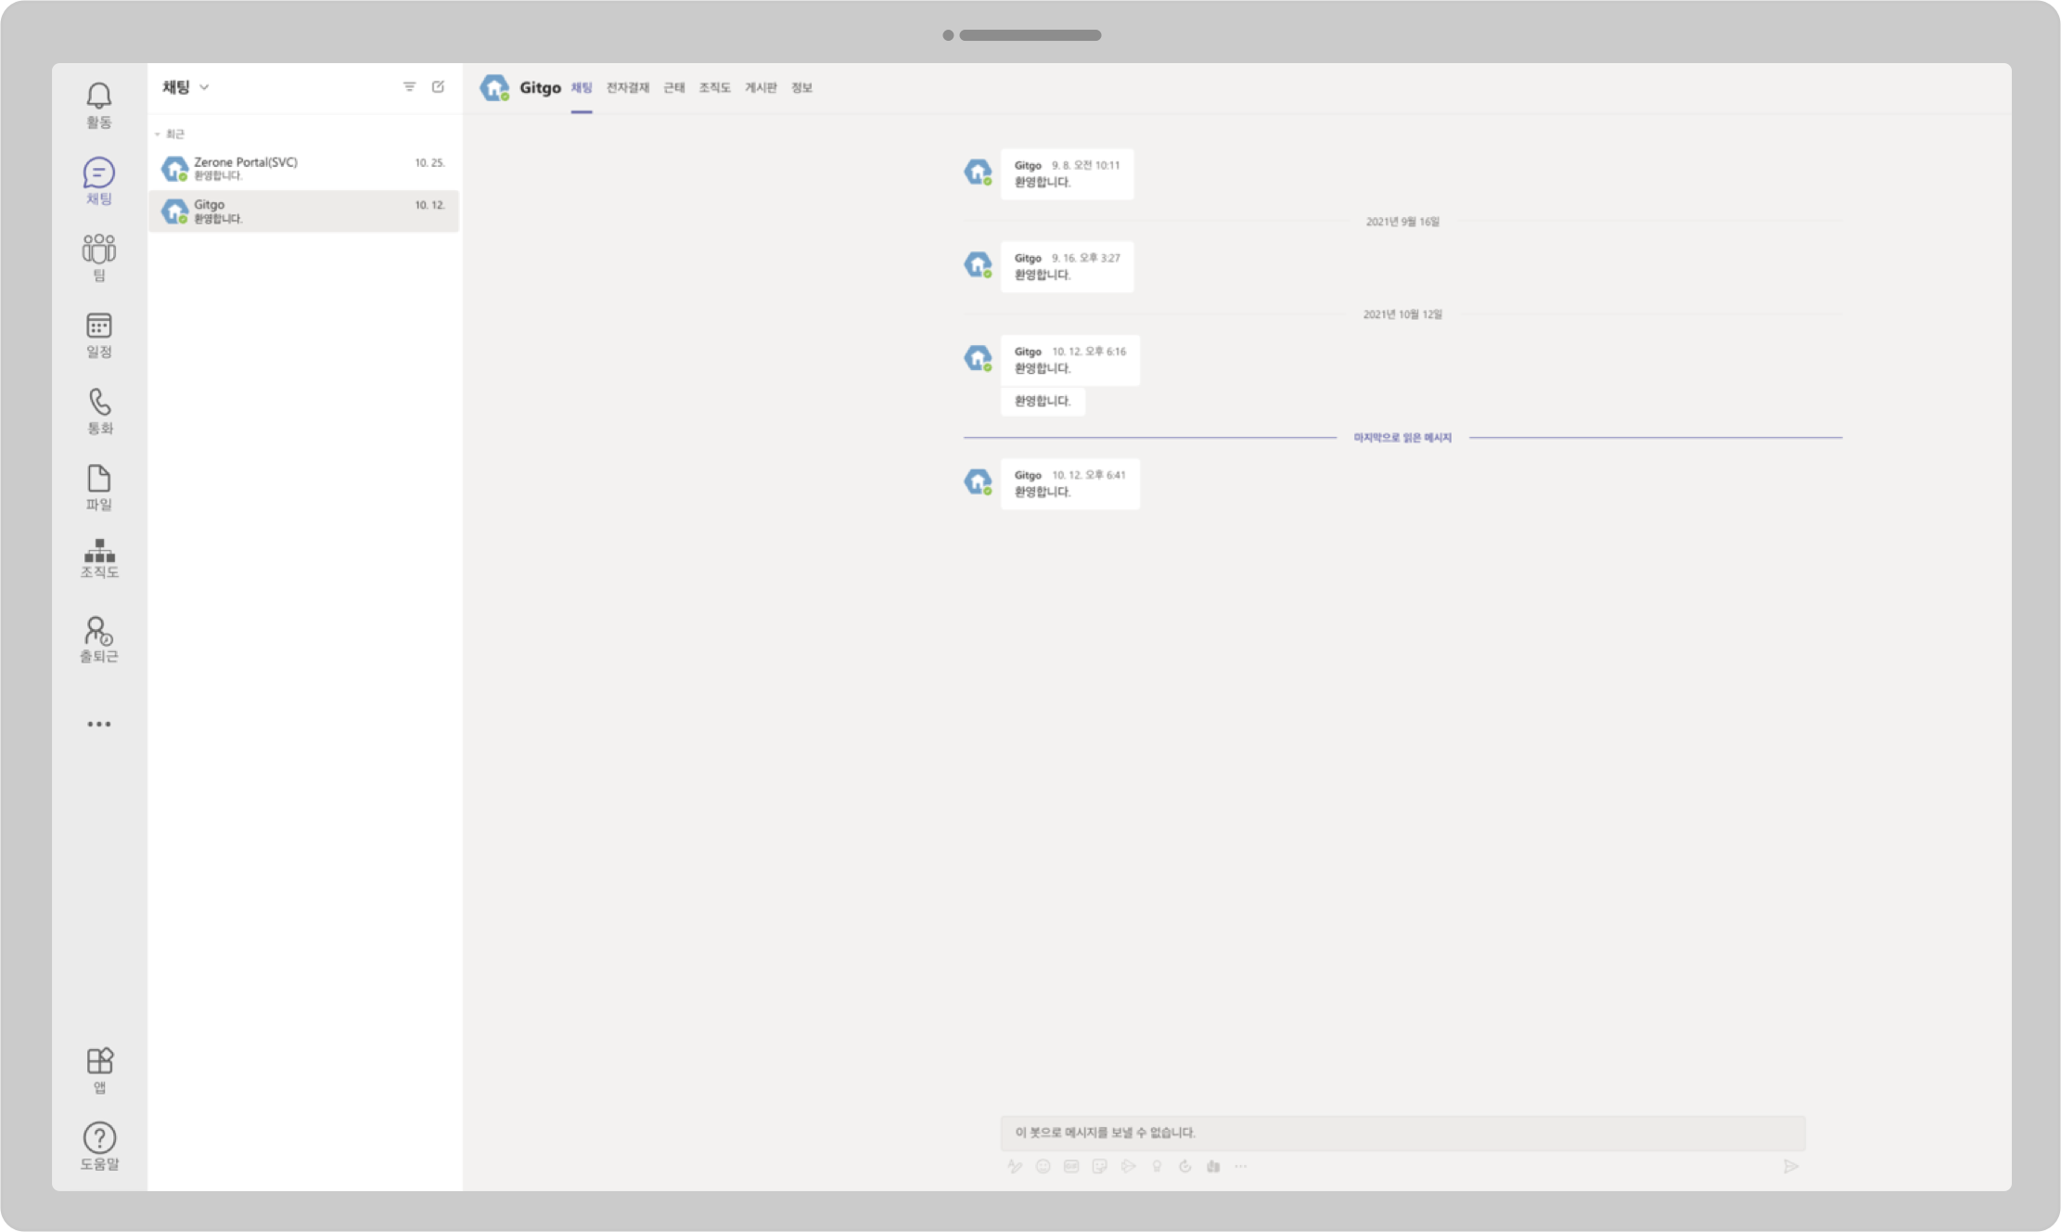Click the Gitgo avatar beside the 9. 8. message

pos(978,172)
